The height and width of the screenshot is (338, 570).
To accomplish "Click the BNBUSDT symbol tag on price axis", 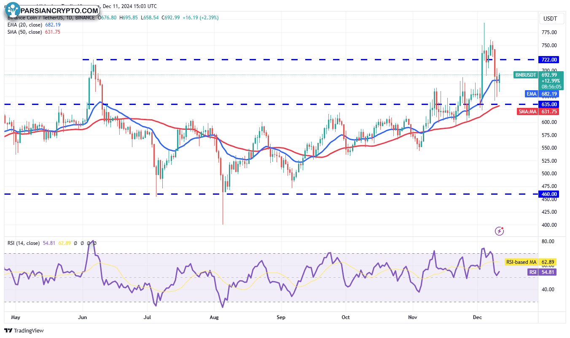I will coord(526,75).
